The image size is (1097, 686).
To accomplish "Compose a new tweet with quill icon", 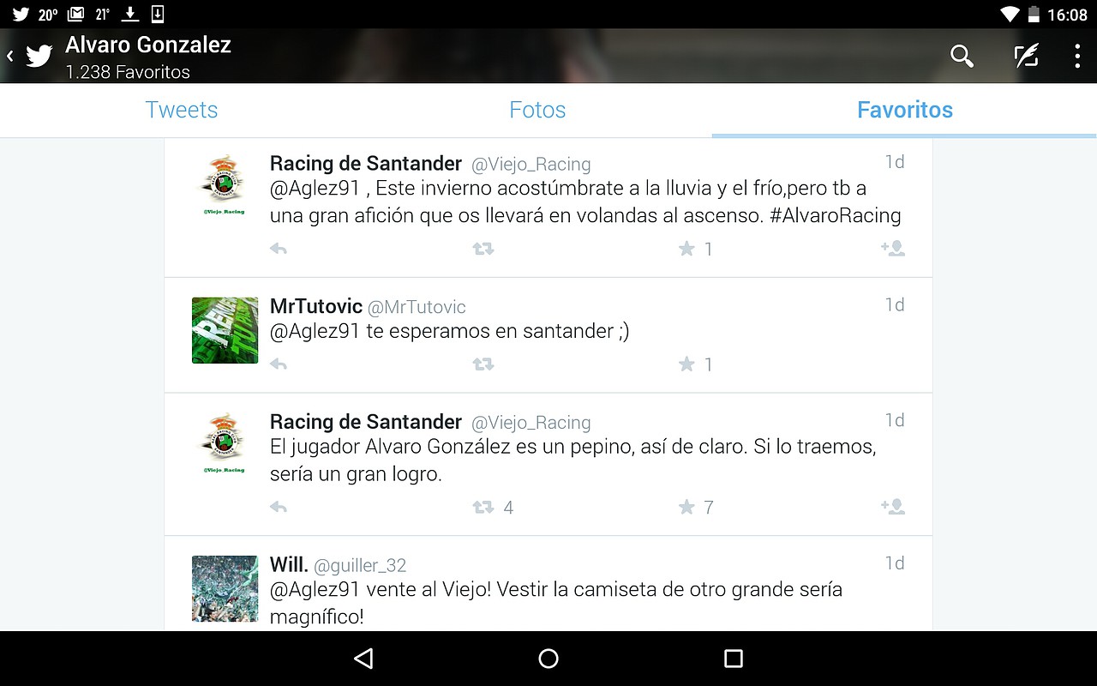I will (x=1026, y=57).
